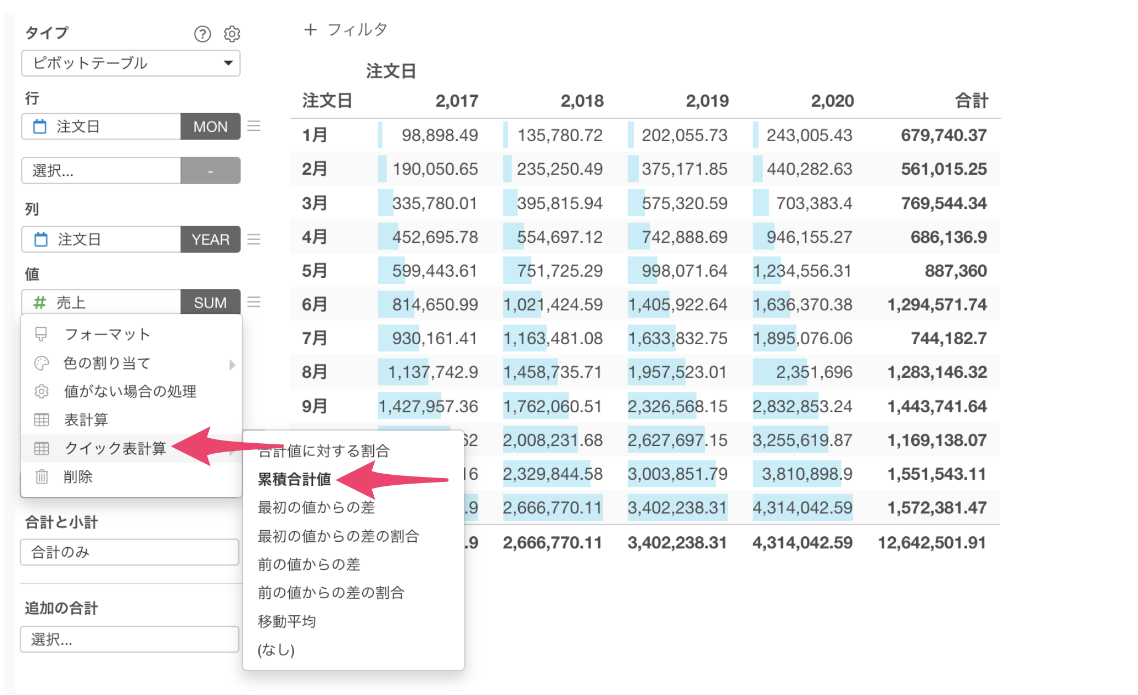Open hamburger menu for 行 注文日
Screen dimensions: 1138x695
(x=254, y=126)
